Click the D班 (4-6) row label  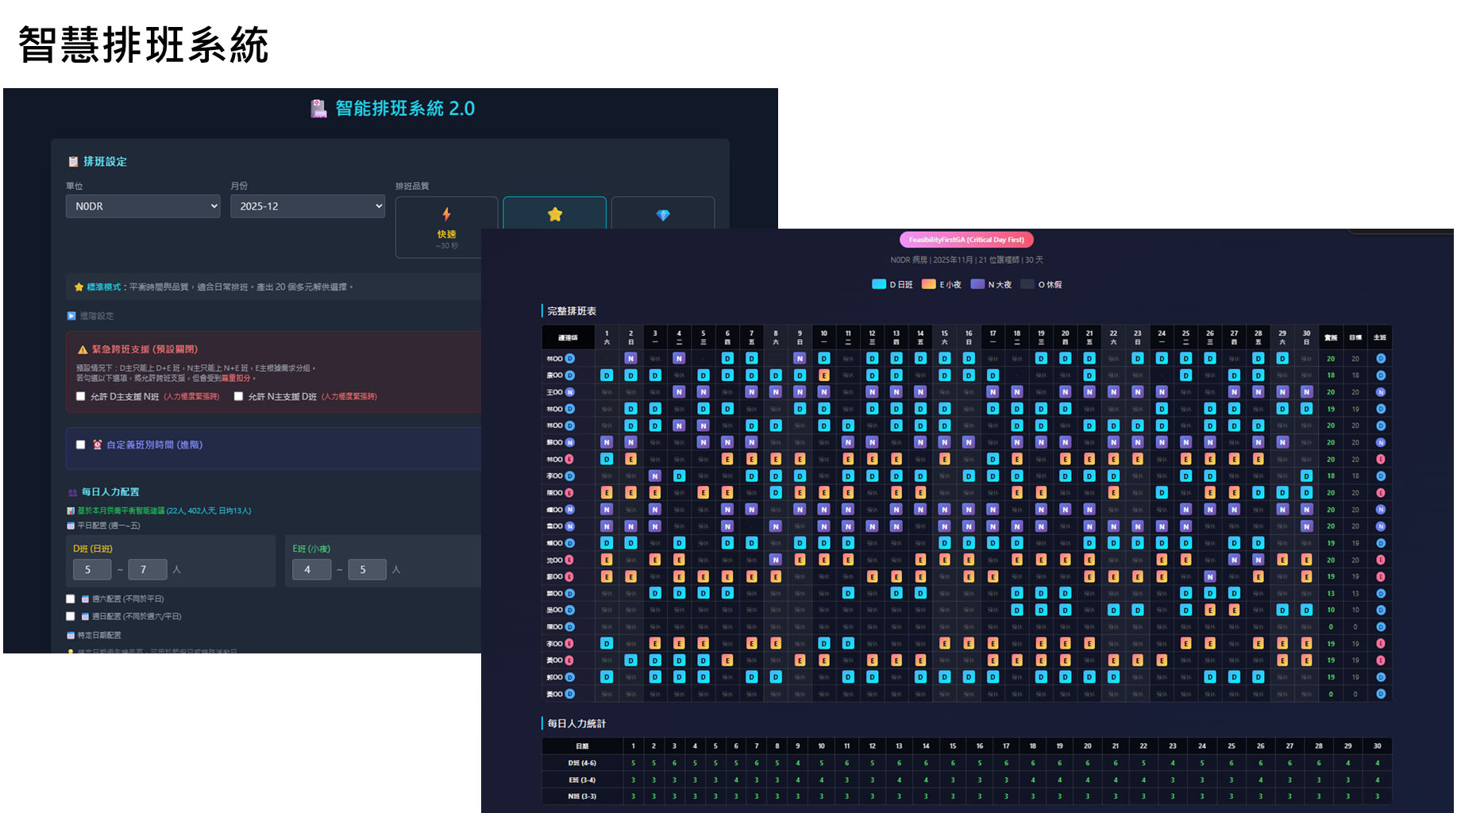point(582,763)
